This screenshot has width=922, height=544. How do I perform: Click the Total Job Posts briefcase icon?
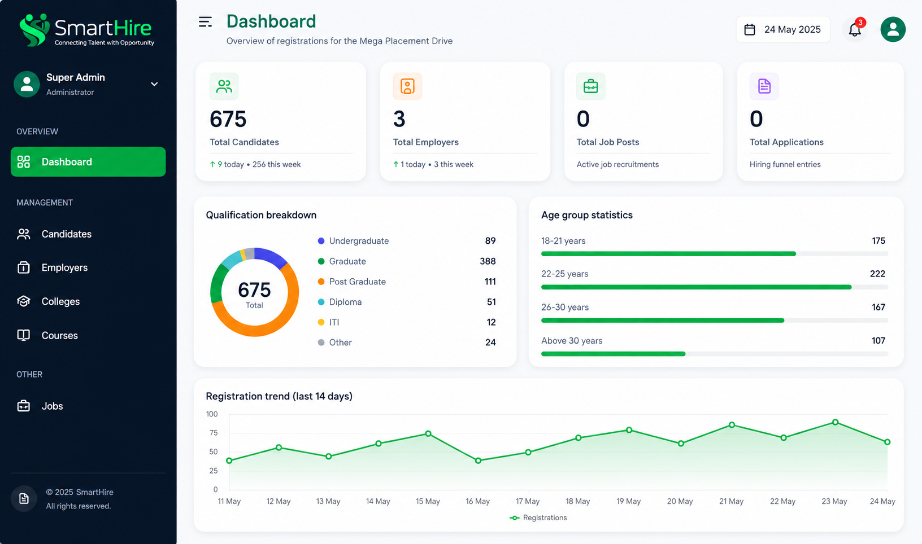point(591,86)
